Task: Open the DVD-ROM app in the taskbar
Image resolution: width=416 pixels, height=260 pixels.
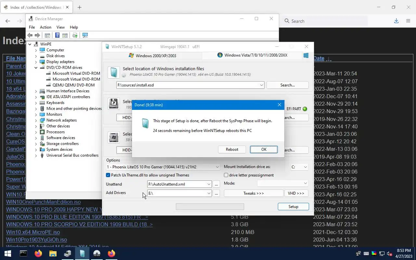Action: pos(97,253)
